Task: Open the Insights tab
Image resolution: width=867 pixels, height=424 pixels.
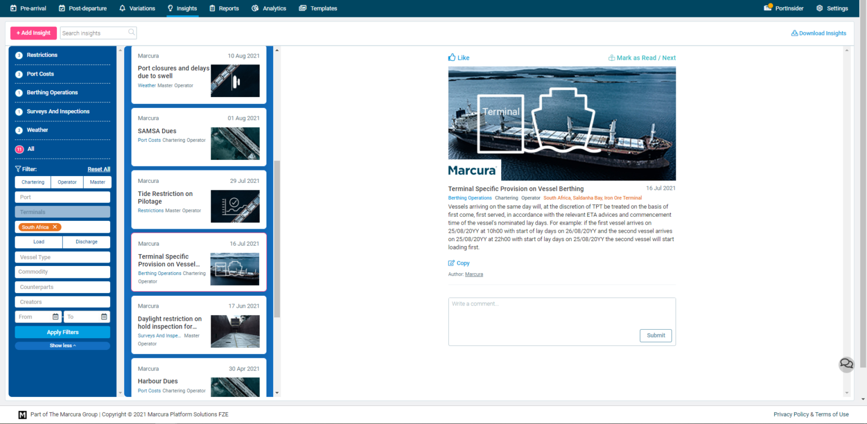Action: tap(182, 8)
